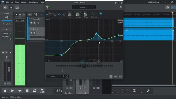176x99 pixels.
Task: Open EQ settings gear in Track 2 Settings
Action: pos(120,7)
